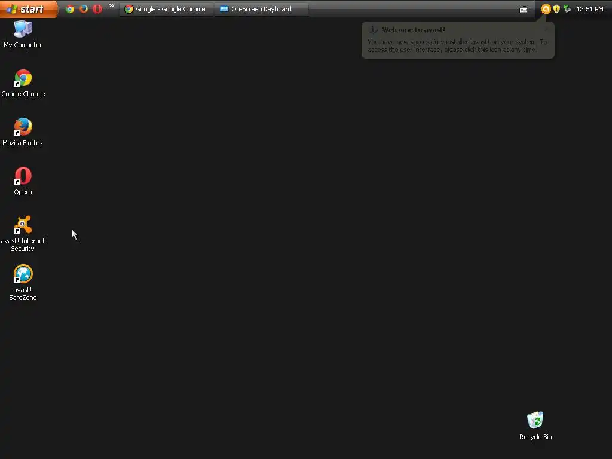The width and height of the screenshot is (612, 459).
Task: Click the safely remove hardware tray icon
Action: (x=568, y=9)
